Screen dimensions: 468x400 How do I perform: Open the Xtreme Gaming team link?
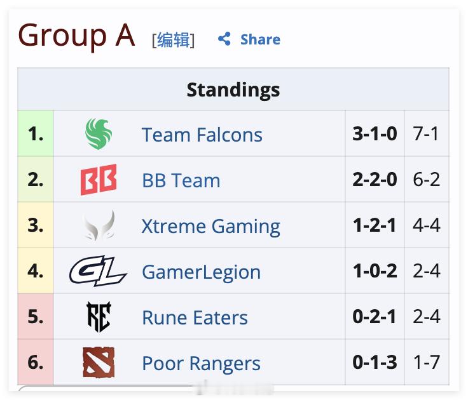tap(210, 226)
